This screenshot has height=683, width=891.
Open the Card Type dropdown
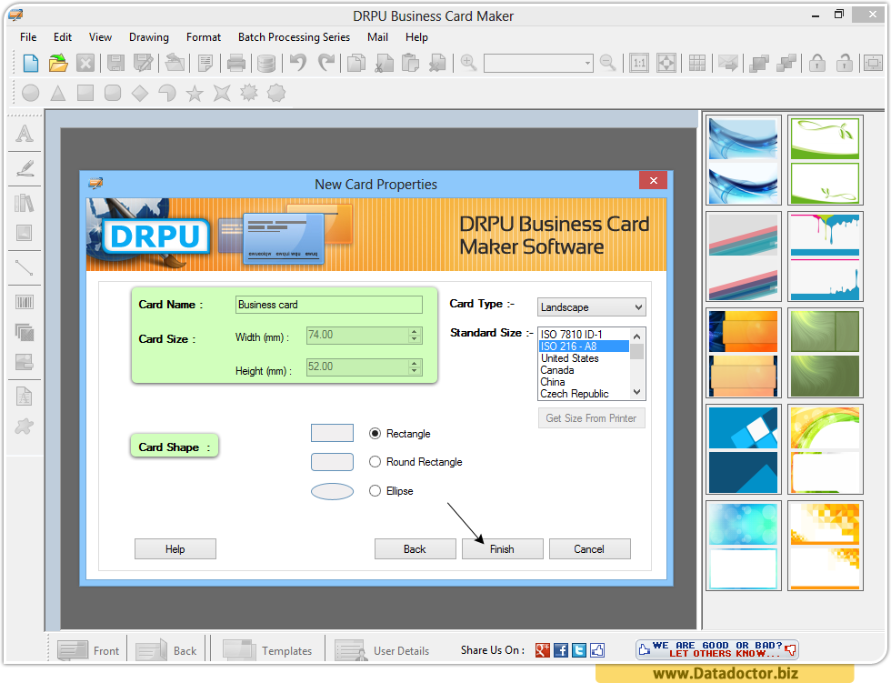coord(592,307)
